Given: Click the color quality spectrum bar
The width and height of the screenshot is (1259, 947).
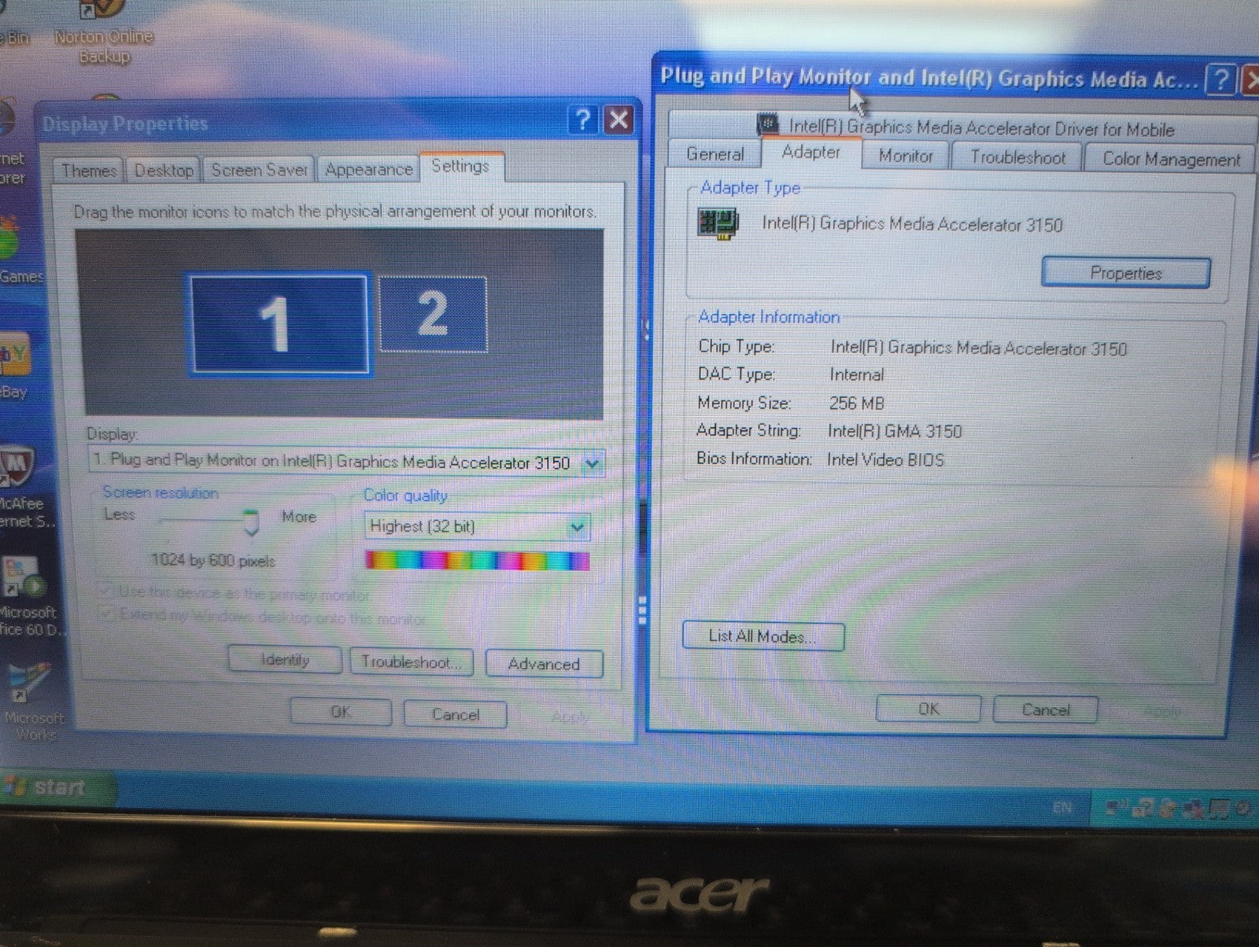Looking at the screenshot, I should 477,561.
